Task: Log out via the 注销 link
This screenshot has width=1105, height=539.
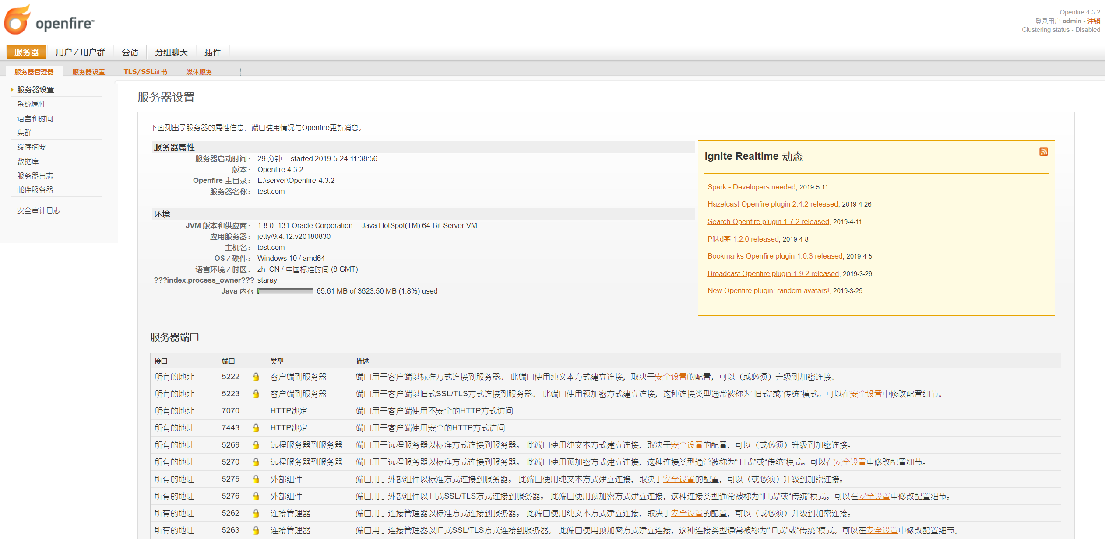Action: (1094, 21)
